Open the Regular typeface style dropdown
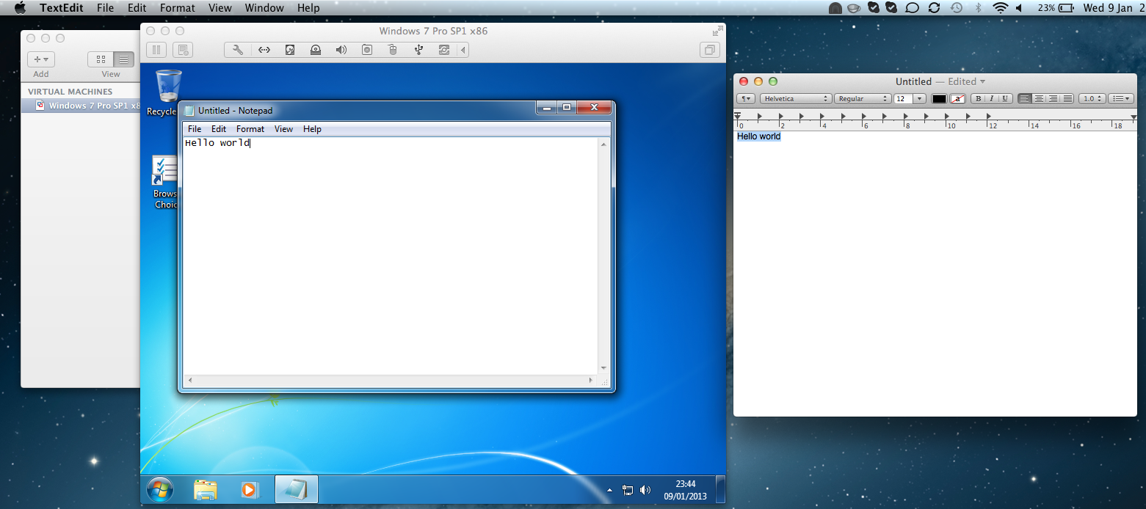Viewport: 1146px width, 509px height. coord(862,99)
